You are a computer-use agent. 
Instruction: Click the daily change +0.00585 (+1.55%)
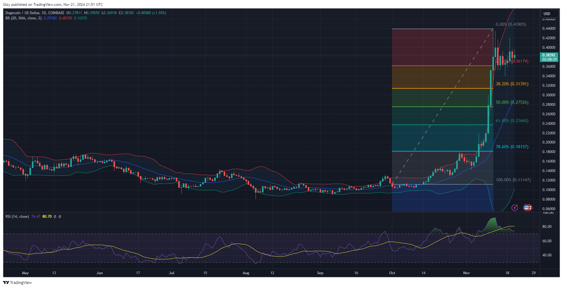151,13
